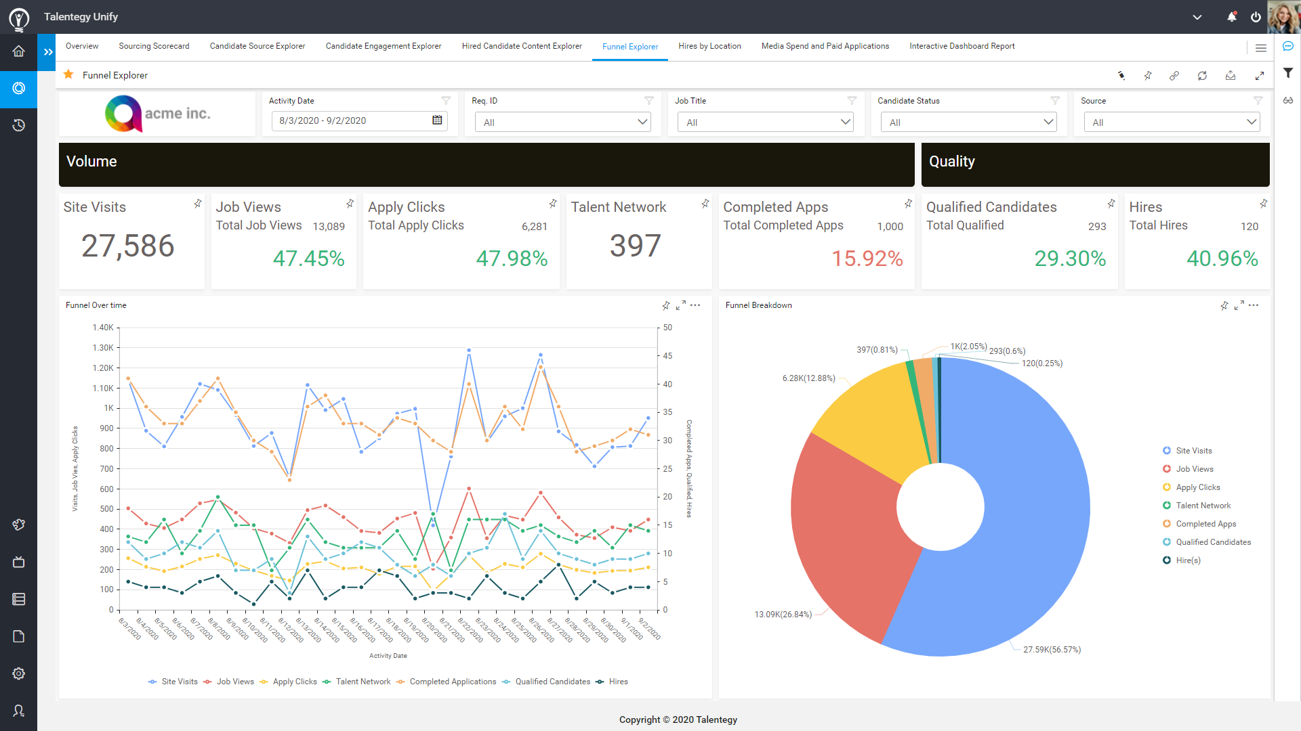Click the power logout icon
This screenshot has width=1301, height=731.
pos(1256,17)
